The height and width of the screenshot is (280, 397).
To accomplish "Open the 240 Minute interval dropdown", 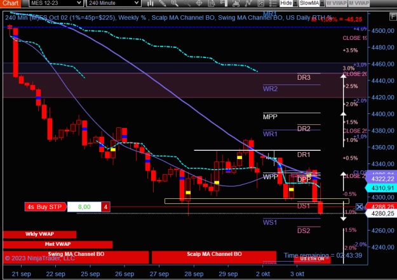I will [114, 3].
